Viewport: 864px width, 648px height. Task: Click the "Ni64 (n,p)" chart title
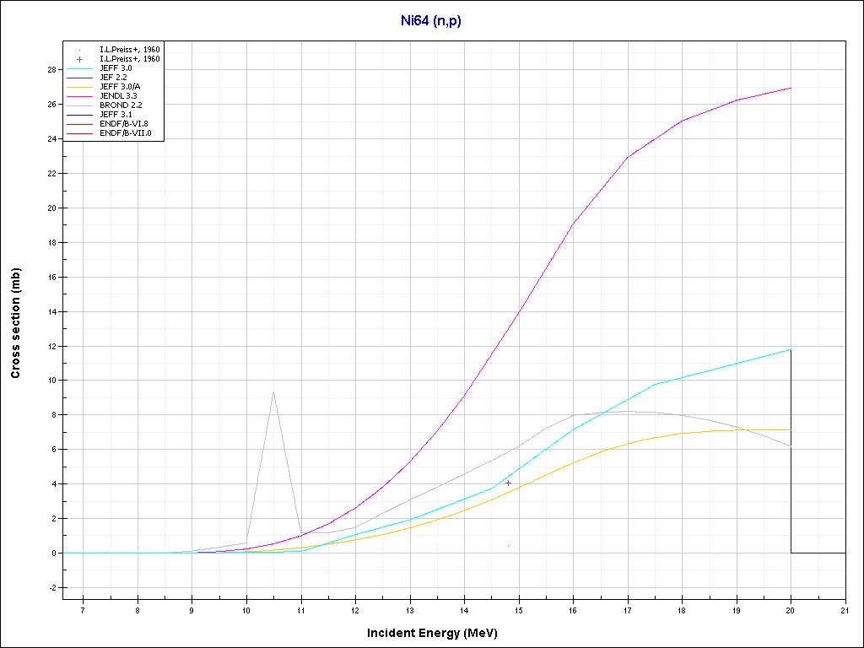pos(431,19)
